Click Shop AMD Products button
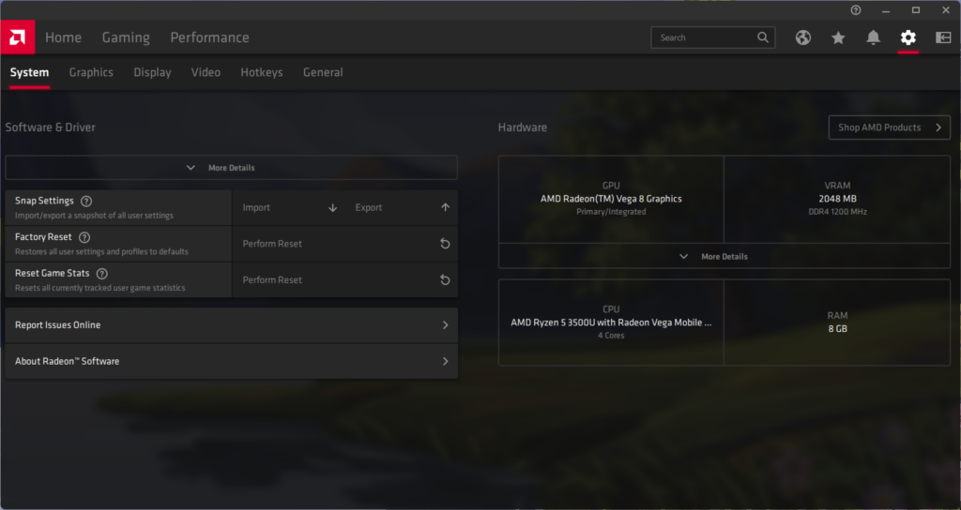Screen dimensions: 961x510 pyautogui.click(x=890, y=127)
